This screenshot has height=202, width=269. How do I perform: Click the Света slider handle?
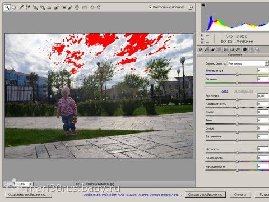pyautogui.click(x=237, y=116)
